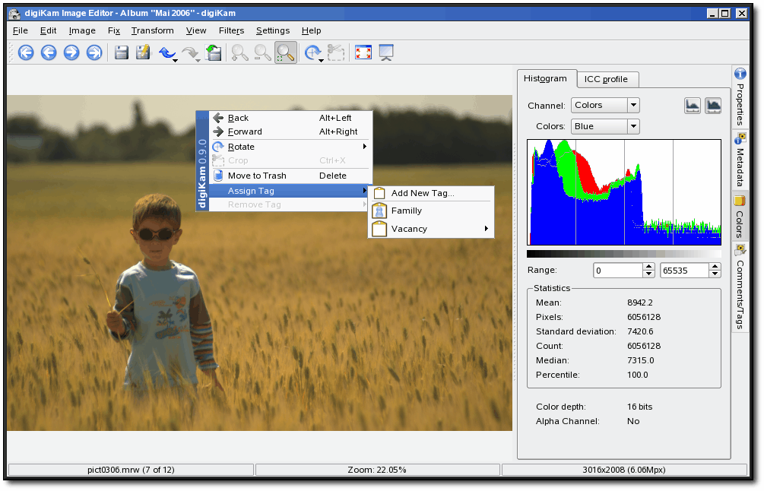Open the Channel dropdown
Image resolution: width=764 pixels, height=491 pixels.
[605, 105]
